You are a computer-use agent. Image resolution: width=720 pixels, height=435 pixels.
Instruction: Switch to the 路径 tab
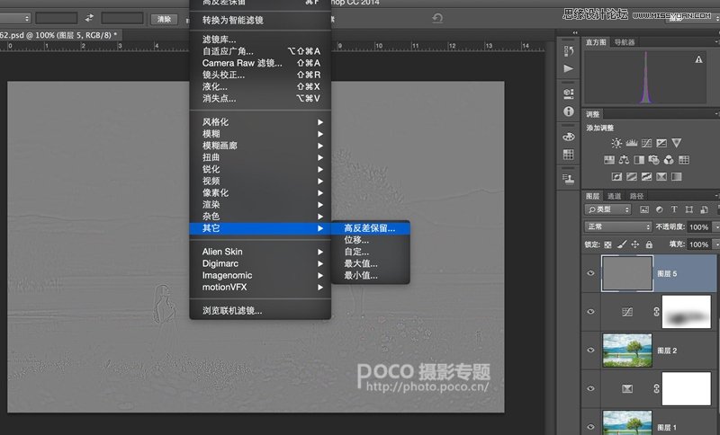[636, 196]
